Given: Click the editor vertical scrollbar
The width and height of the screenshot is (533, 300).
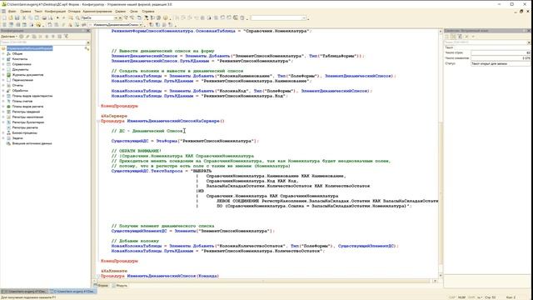Looking at the screenshot, I should [441, 153].
